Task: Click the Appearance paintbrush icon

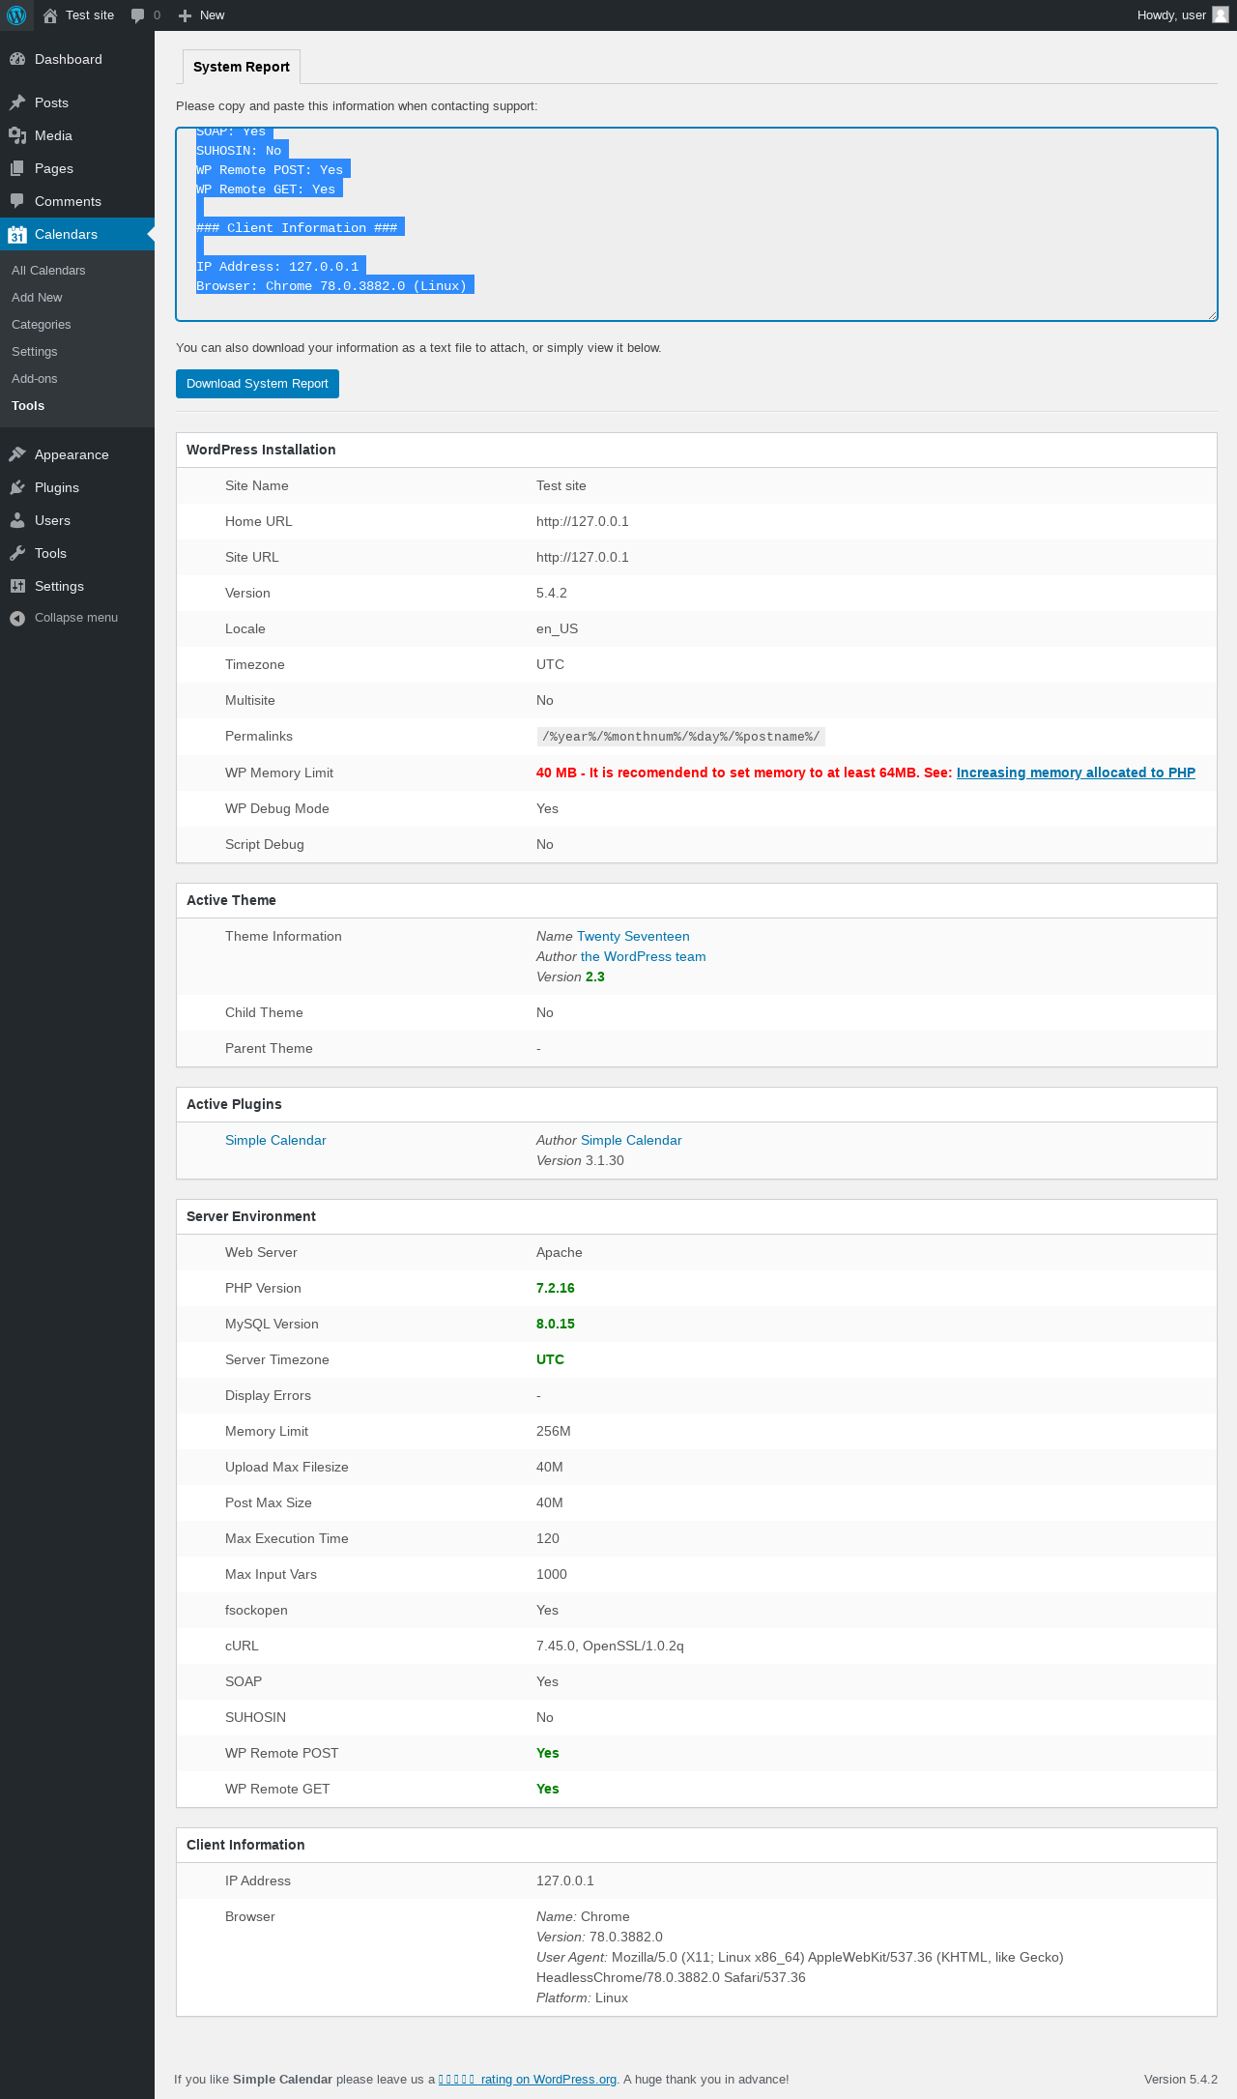Action: point(17,454)
